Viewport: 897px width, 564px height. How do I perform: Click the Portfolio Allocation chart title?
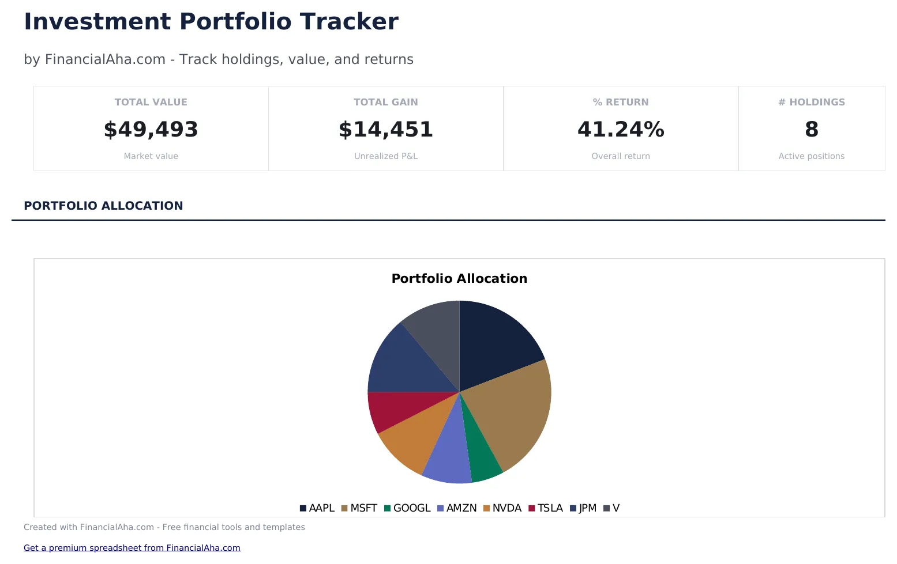(459, 278)
